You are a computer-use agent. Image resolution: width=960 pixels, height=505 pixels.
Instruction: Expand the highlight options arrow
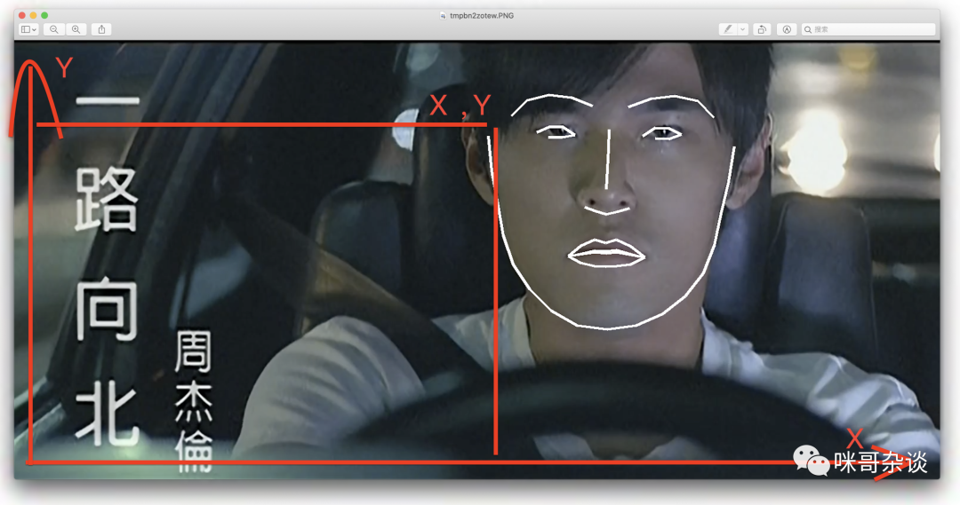tap(742, 29)
